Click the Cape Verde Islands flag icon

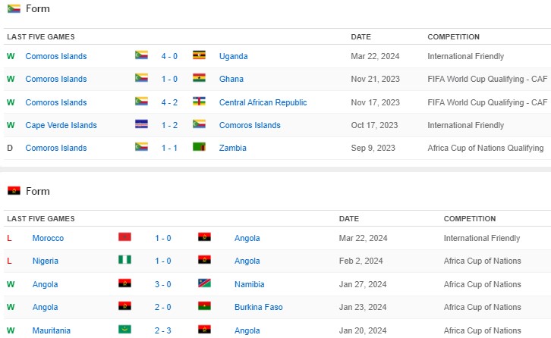tap(141, 125)
